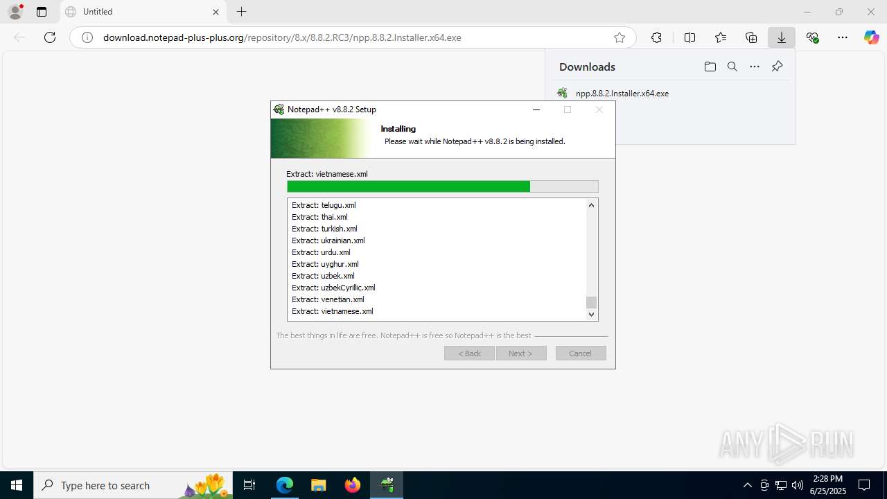Open Collections icon in toolbar
The width and height of the screenshot is (887, 499).
(x=751, y=37)
